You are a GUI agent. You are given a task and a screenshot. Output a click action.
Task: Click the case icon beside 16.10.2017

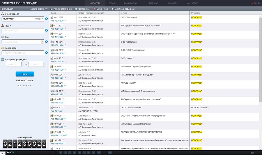[52, 58]
